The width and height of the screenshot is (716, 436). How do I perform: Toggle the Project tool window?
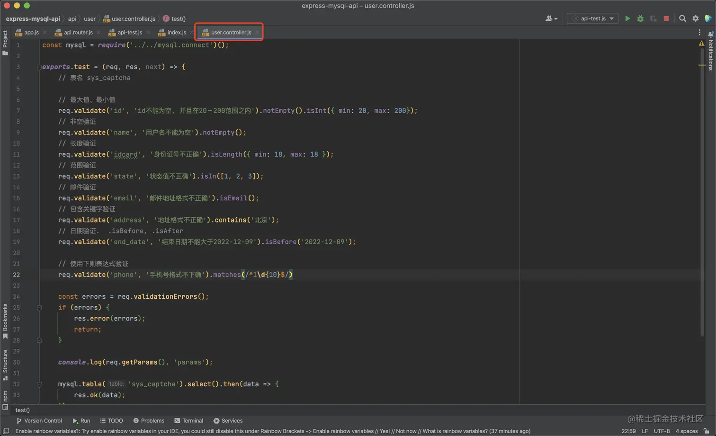pyautogui.click(x=5, y=43)
